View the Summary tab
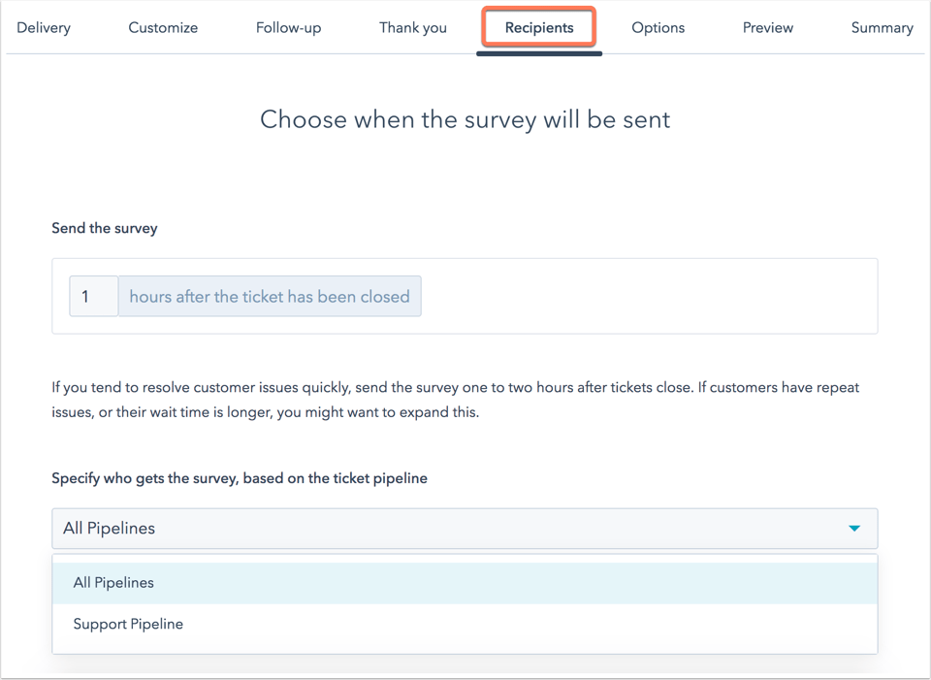Screen dimensions: 931x680 (x=882, y=27)
